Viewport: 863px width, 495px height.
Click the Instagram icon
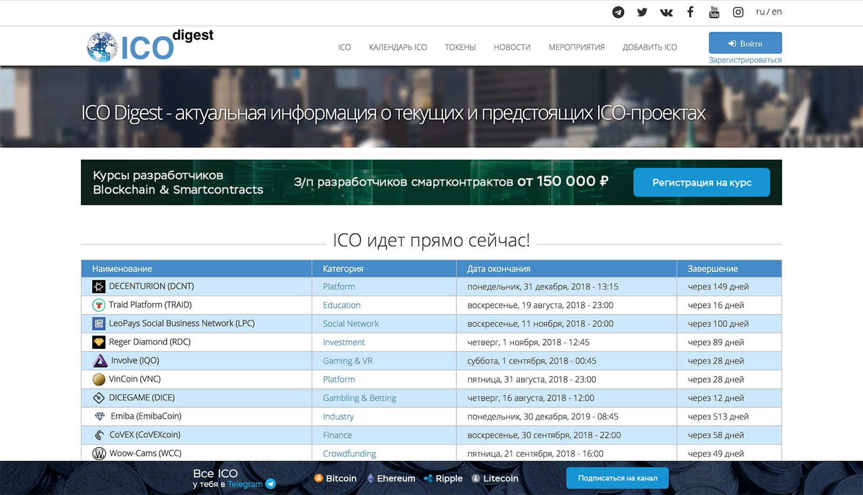click(738, 12)
